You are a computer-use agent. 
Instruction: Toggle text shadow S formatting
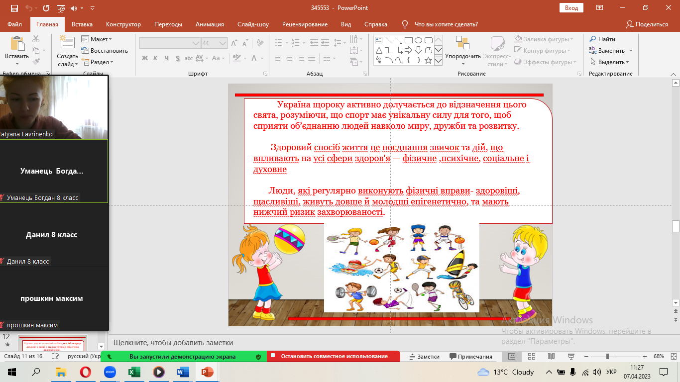coord(177,58)
